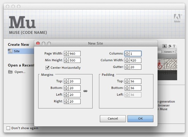Click the Margins Left value field

[75, 95]
